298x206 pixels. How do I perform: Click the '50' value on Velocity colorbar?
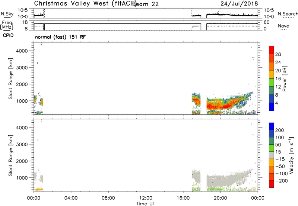coord(278,145)
